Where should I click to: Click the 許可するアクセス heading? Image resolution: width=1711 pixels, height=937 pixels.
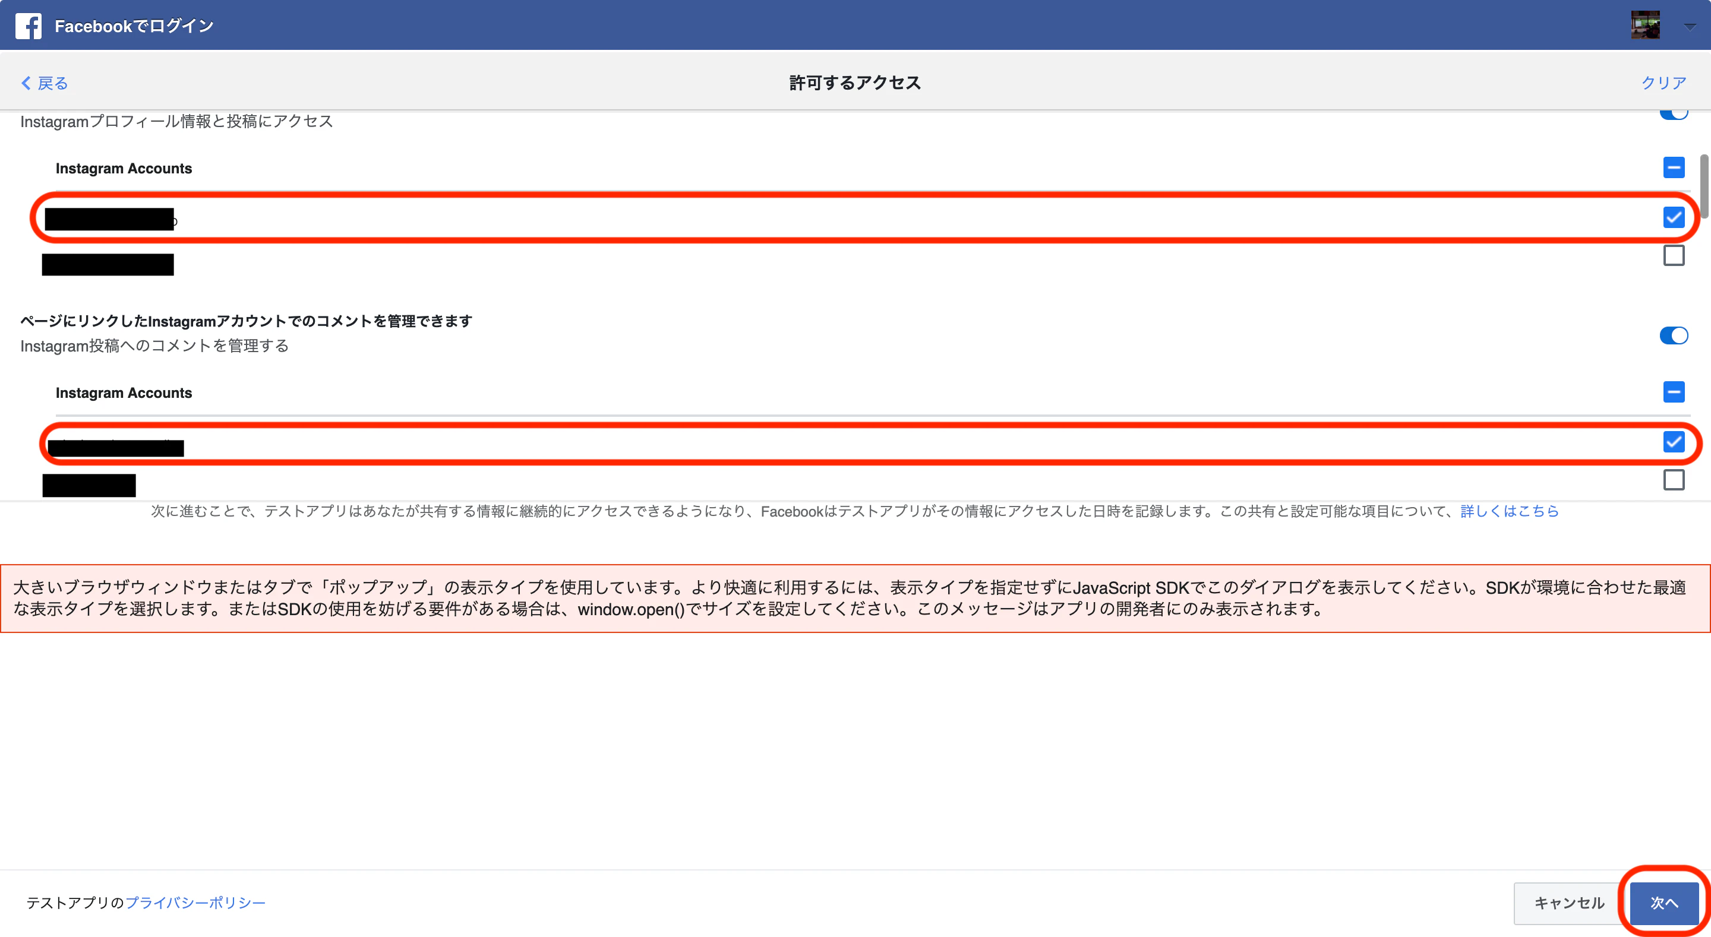tap(855, 83)
